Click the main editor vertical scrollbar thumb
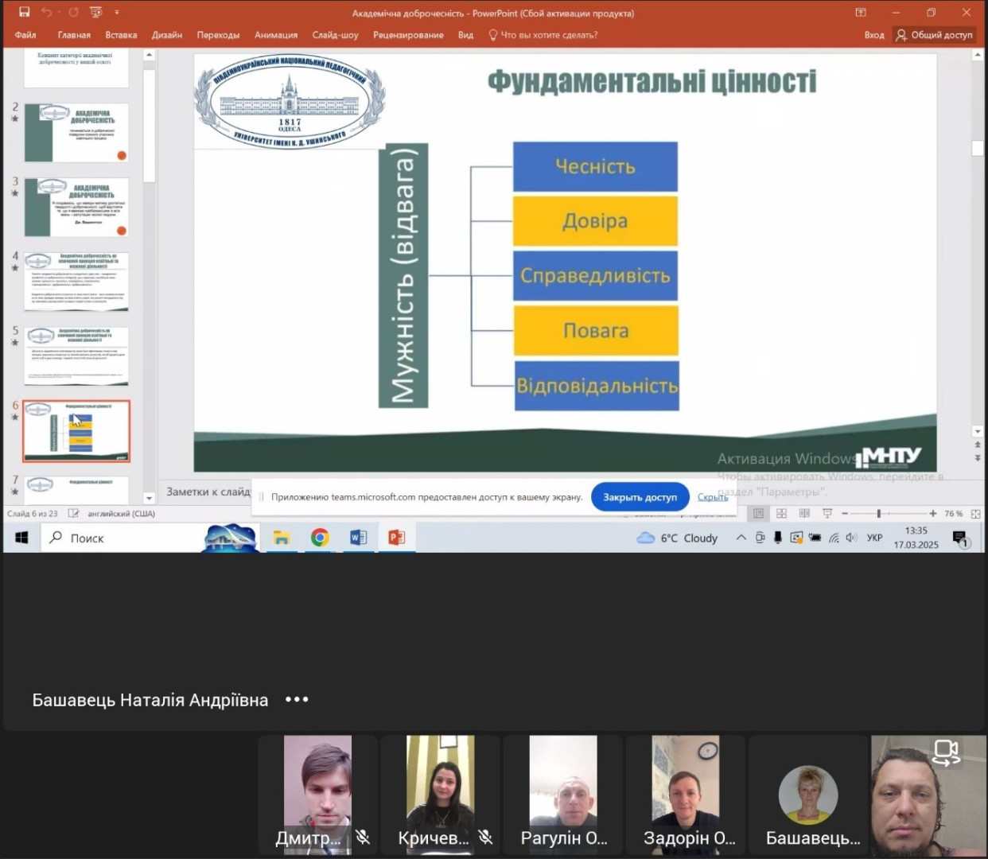Image resolution: width=988 pixels, height=859 pixels. 978,149
